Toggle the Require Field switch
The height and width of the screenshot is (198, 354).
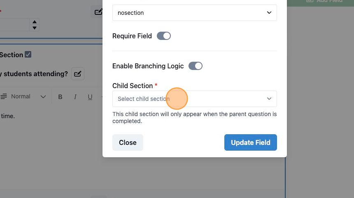pyautogui.click(x=164, y=36)
